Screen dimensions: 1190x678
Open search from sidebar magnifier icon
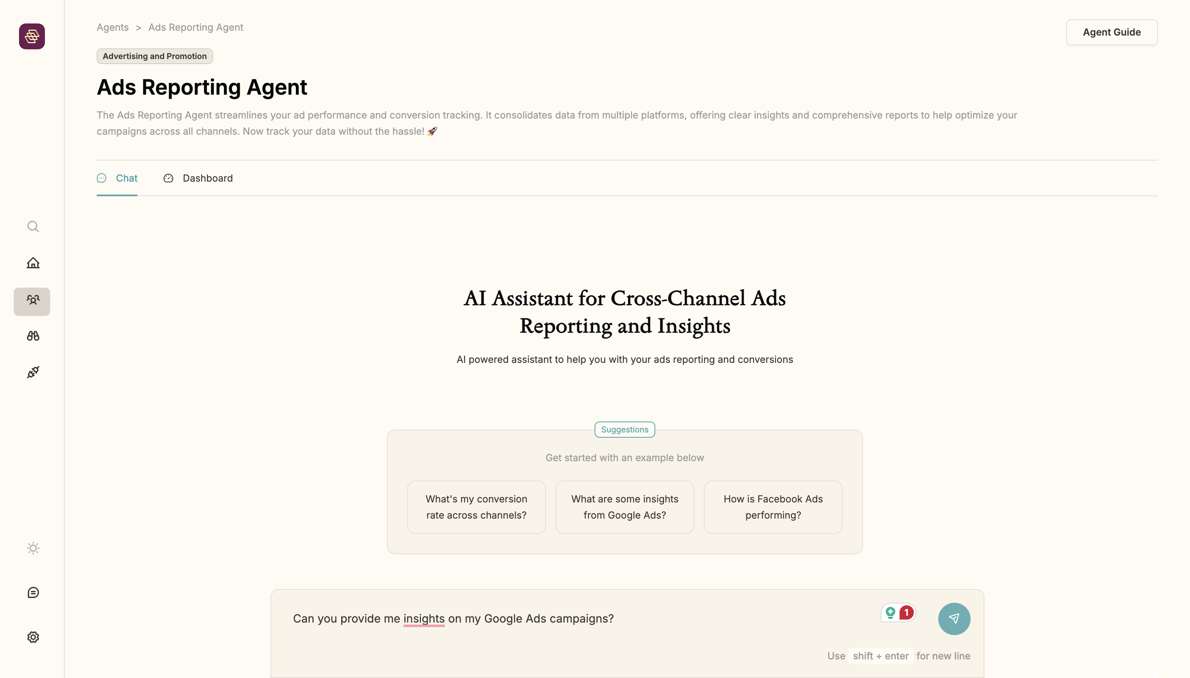point(33,227)
